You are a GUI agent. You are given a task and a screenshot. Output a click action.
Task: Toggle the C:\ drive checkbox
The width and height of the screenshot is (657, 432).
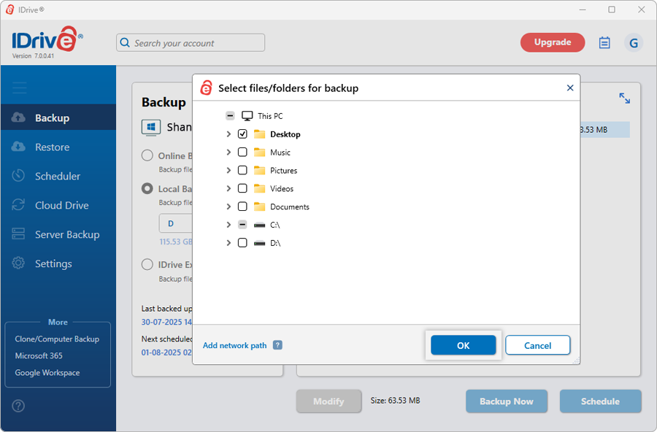(242, 225)
